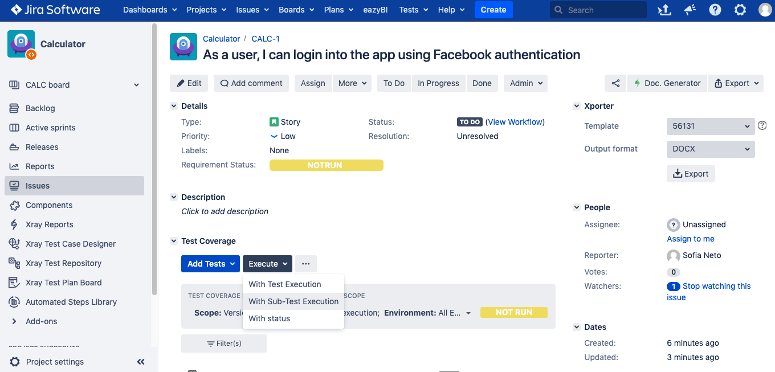Open the Admin dropdown button
775x372 pixels.
point(526,83)
